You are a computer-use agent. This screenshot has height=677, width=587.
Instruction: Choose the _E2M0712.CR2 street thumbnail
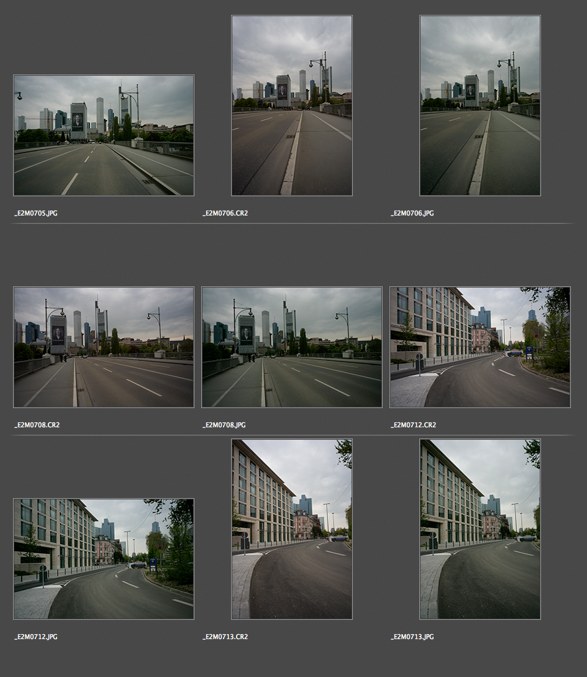pos(480,347)
